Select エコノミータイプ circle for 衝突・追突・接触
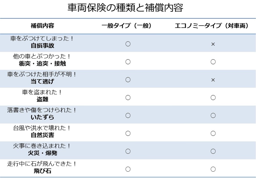 (213, 62)
